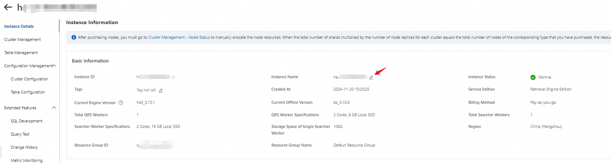This screenshot has height=163, width=611.
Task: Open Table Management in sidebar
Action: 21,53
